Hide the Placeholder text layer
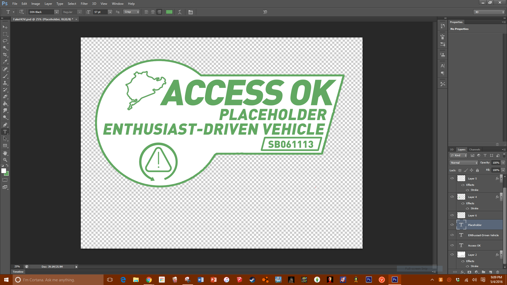 (x=452, y=225)
